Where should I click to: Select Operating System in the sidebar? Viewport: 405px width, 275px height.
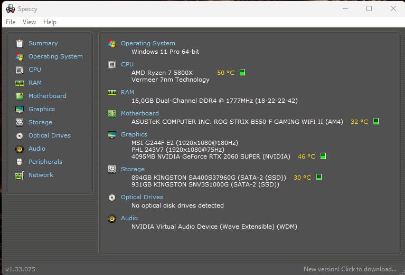55,56
